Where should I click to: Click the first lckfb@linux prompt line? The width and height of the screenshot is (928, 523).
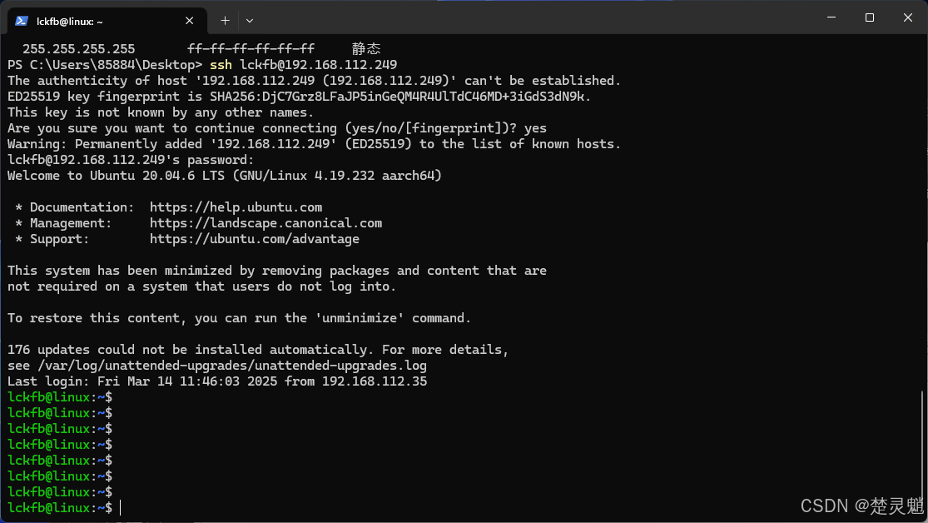click(60, 397)
